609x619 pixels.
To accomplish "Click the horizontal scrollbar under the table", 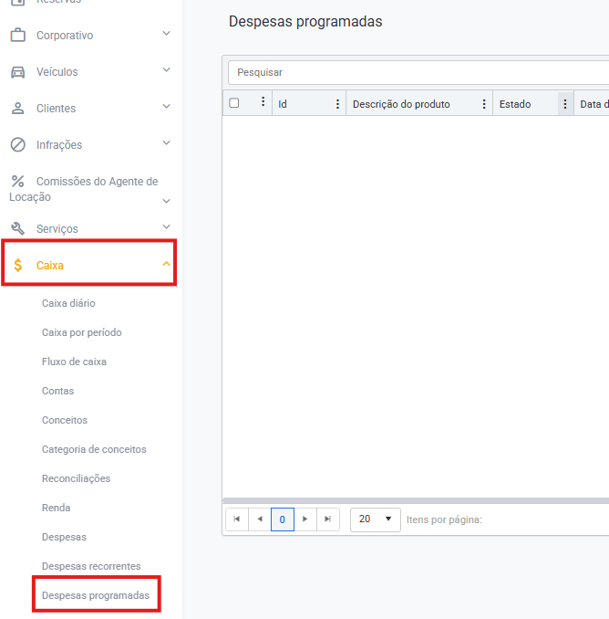I will coord(415,500).
